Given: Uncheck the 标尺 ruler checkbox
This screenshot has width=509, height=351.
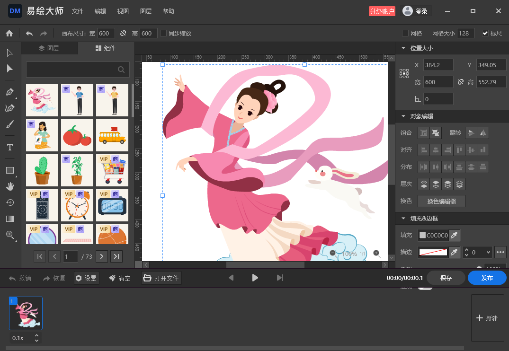Looking at the screenshot, I should [485, 33].
